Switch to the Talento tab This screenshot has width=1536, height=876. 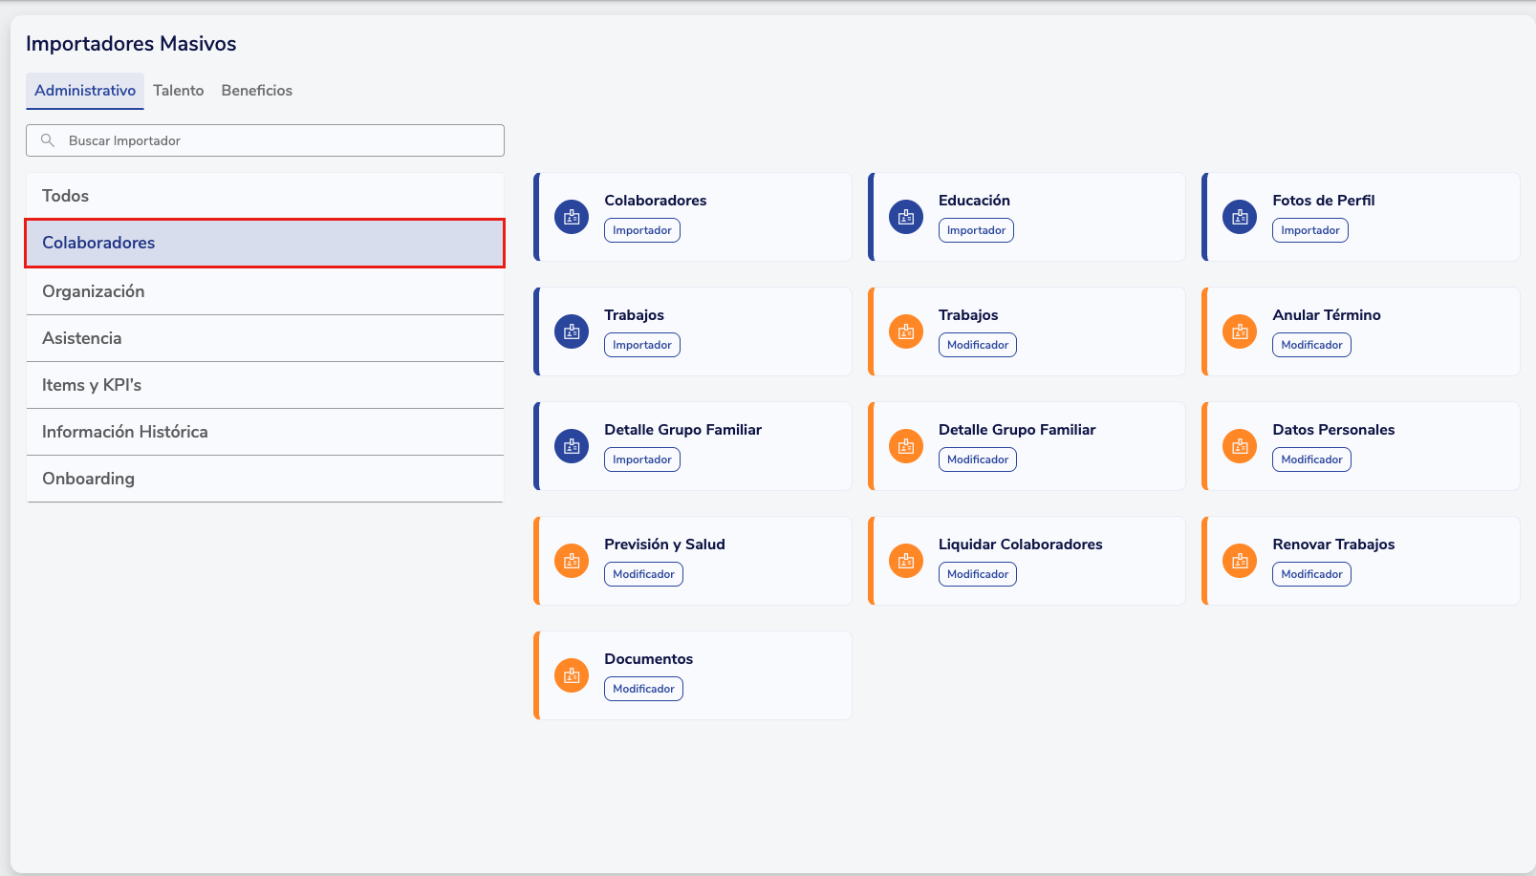point(179,91)
